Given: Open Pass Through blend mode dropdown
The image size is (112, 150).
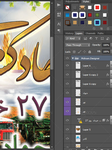Looking at the screenshot, I should coord(78,45).
